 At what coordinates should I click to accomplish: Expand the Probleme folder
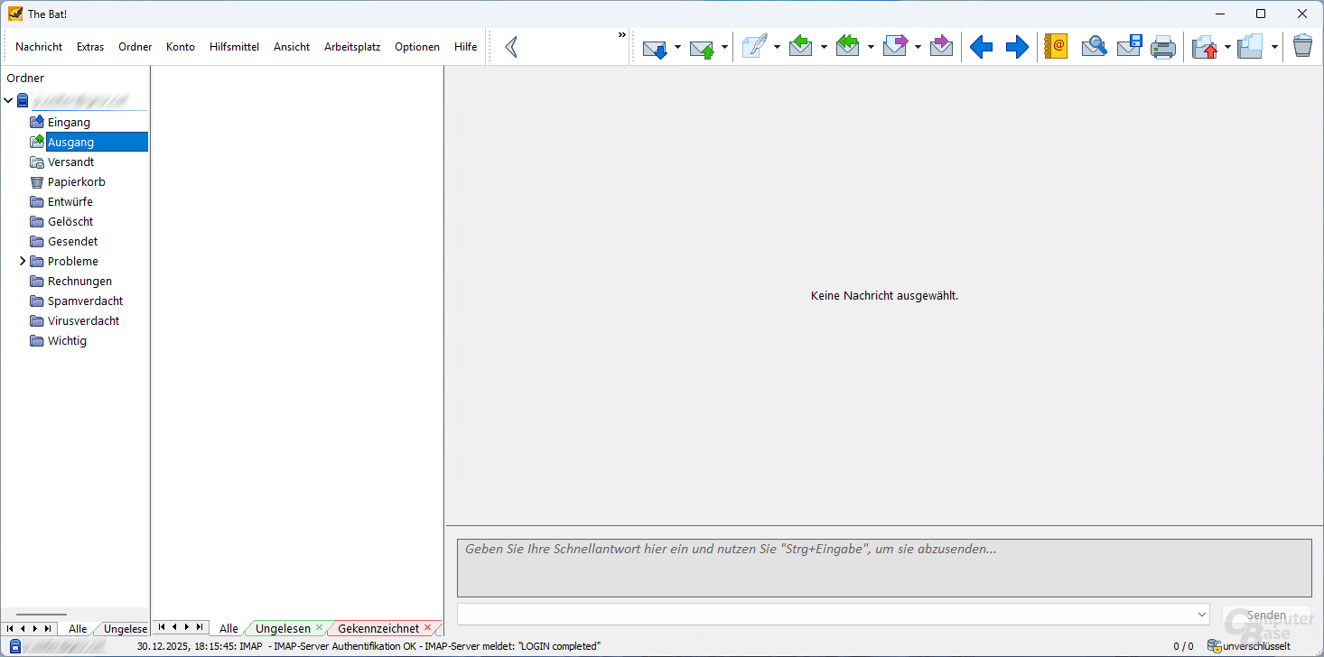[x=23, y=261]
